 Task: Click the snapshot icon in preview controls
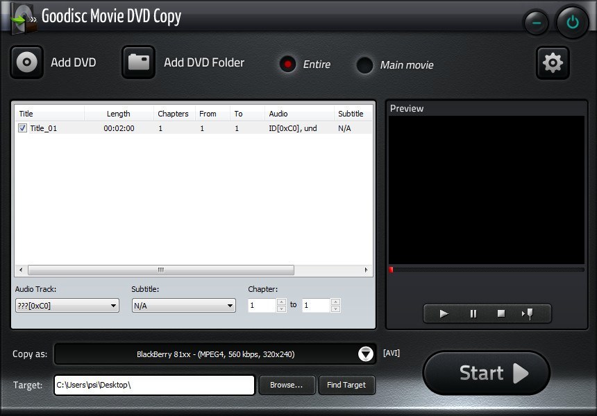(x=528, y=313)
